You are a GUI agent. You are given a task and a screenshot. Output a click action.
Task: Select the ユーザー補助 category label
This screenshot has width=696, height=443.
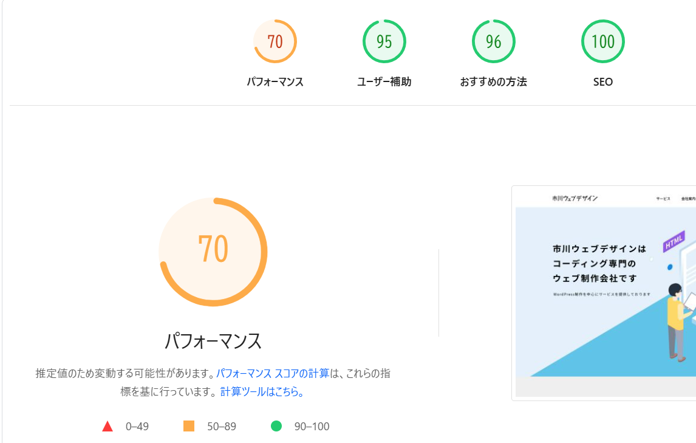[384, 81]
